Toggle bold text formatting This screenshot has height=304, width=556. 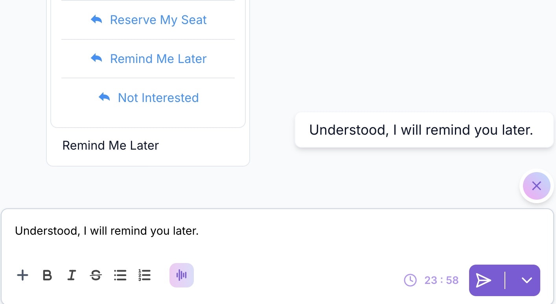point(47,275)
